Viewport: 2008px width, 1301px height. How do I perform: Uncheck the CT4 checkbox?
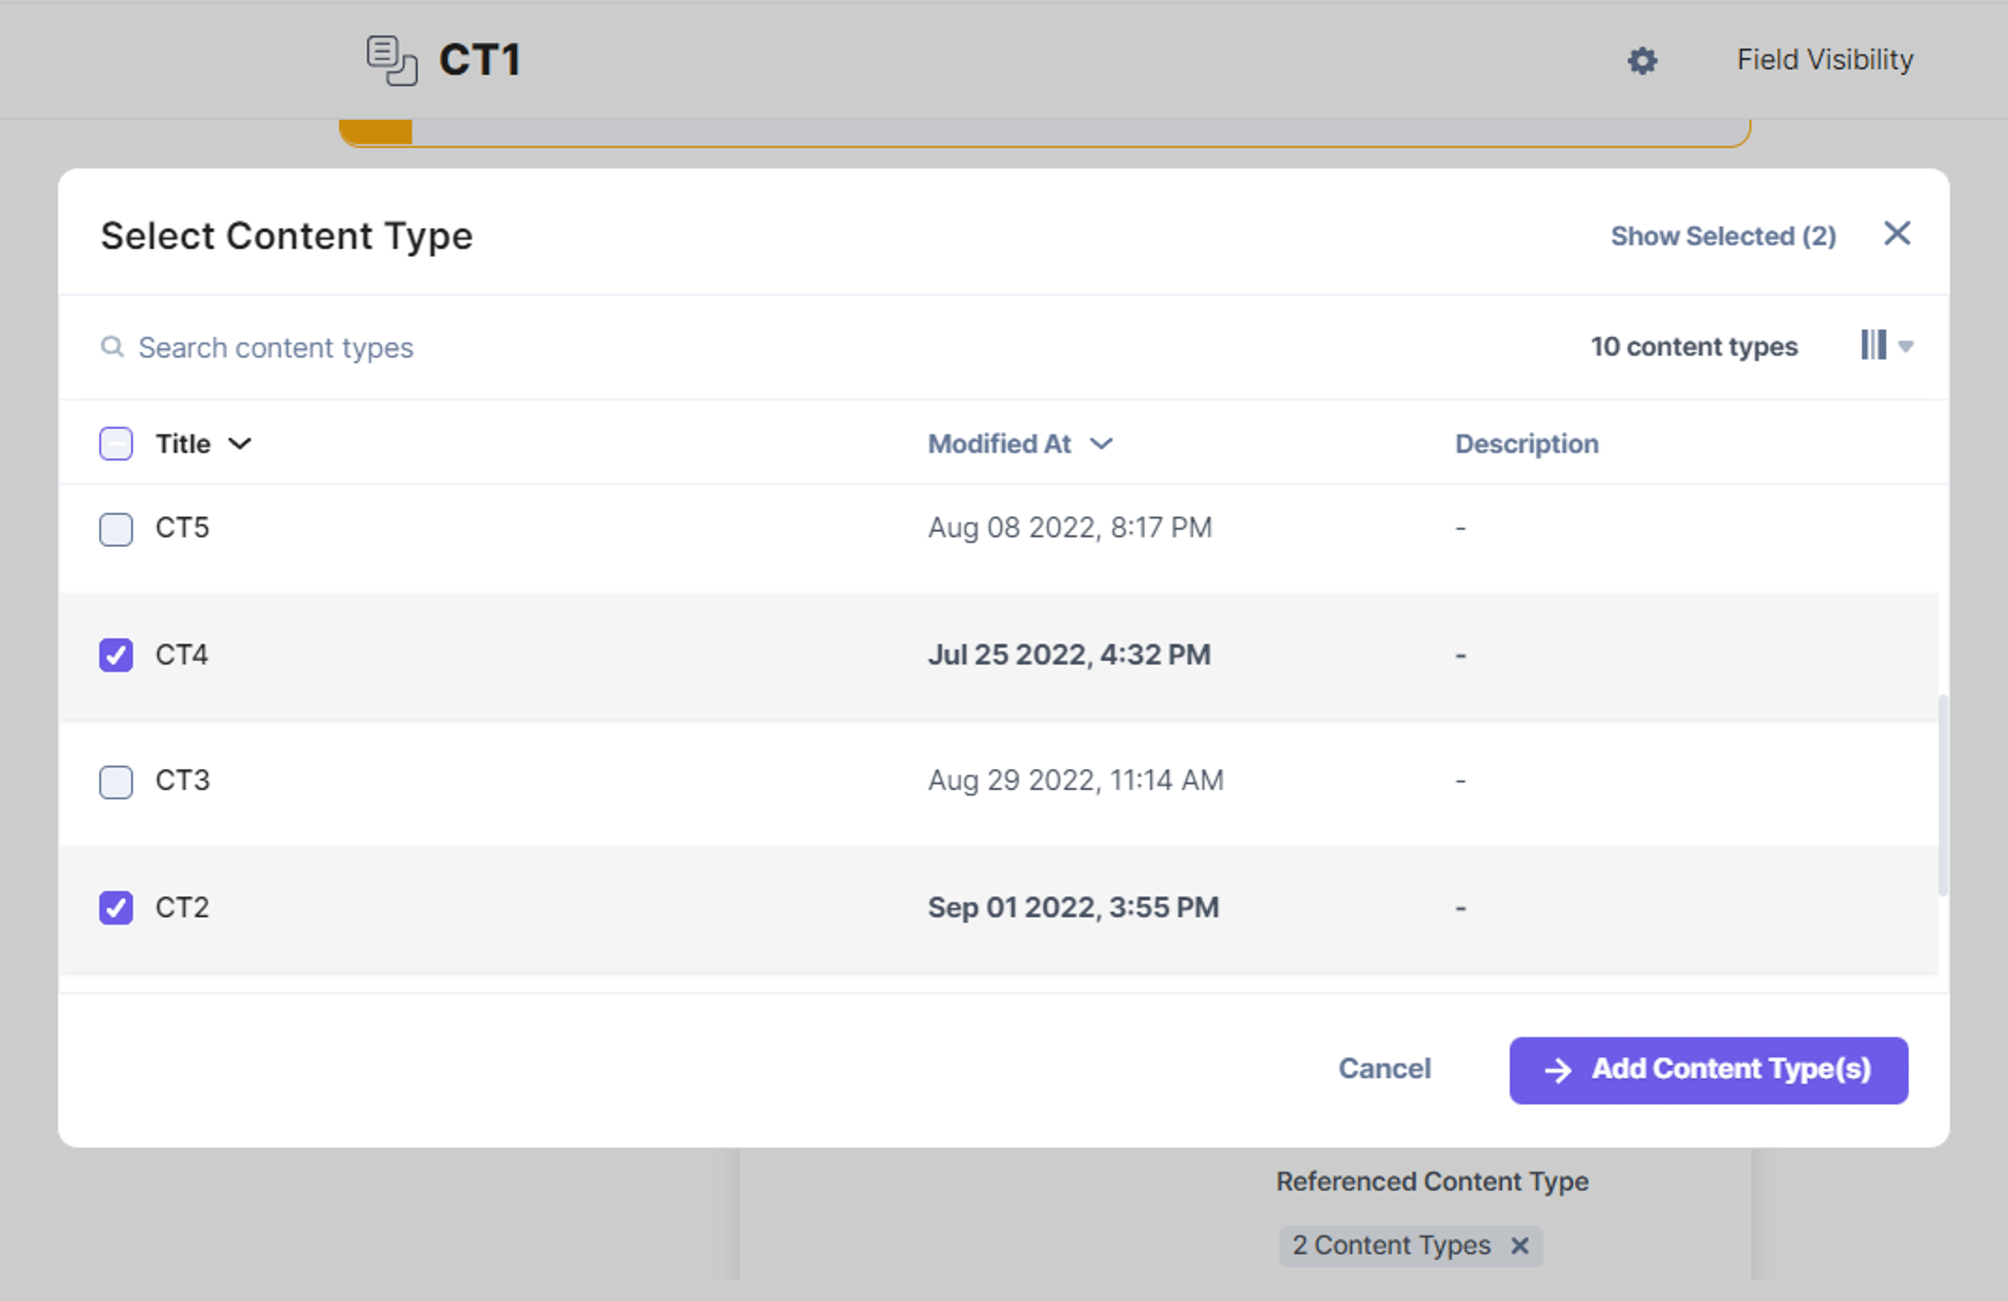point(116,655)
